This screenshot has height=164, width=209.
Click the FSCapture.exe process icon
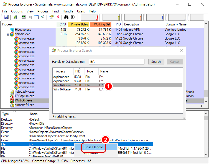12,96
